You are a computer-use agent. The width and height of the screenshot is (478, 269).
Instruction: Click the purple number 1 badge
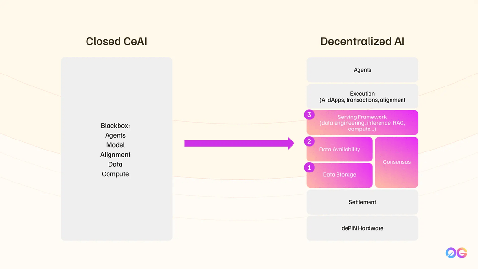click(310, 168)
